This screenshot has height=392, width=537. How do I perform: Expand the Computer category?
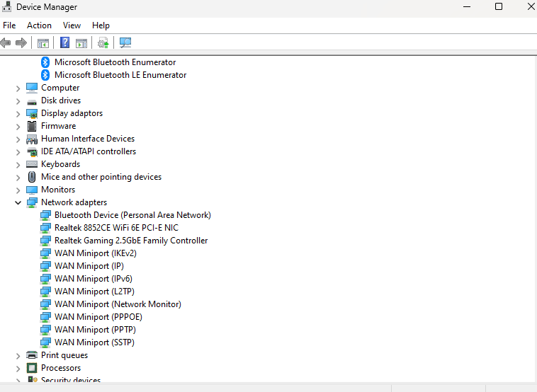[x=18, y=88]
